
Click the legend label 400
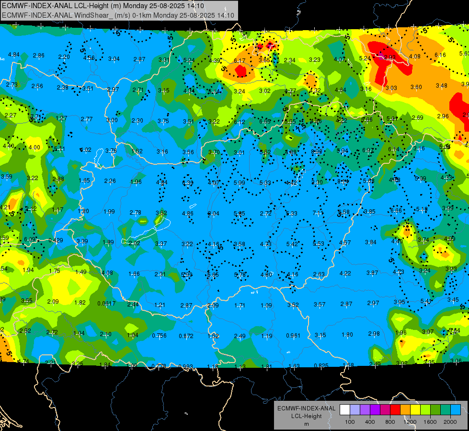tap(370, 422)
